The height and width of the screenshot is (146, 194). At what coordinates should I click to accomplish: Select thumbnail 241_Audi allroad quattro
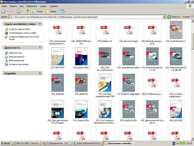[129, 56]
